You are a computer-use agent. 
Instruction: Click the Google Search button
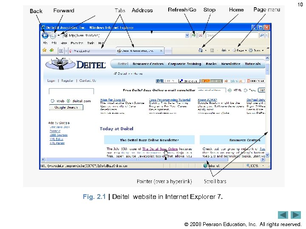coord(66,107)
